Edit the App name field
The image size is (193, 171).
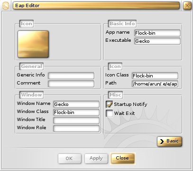157,33
